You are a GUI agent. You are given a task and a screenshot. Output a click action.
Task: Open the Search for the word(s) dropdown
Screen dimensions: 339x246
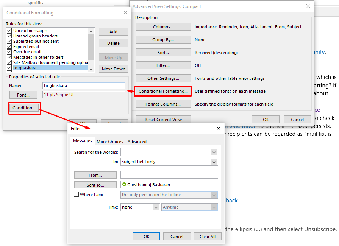click(x=214, y=152)
